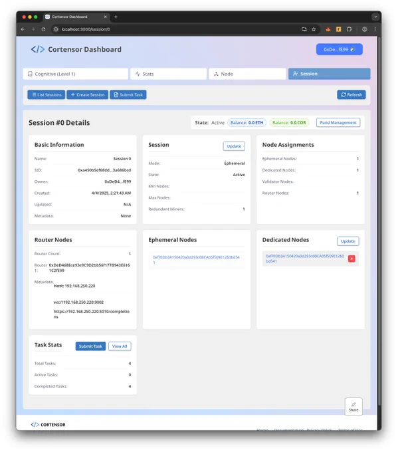Click the Balance 0.0 COR badge

point(289,122)
